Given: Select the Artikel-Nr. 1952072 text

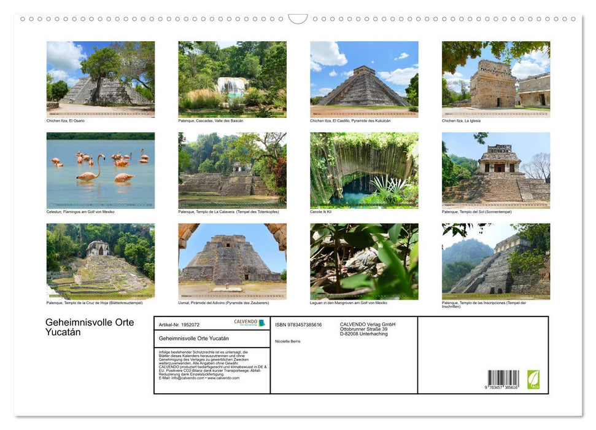Looking at the screenshot, I should [179, 324].
